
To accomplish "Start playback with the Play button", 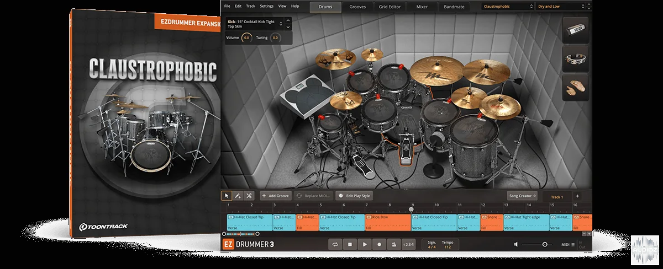I will click(x=364, y=244).
